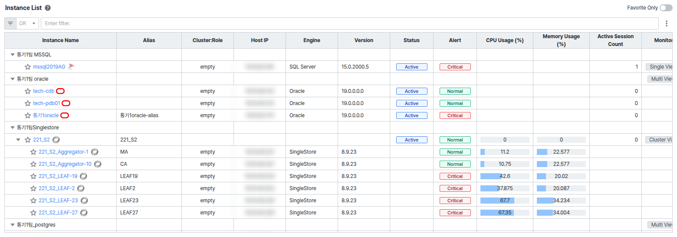This screenshot has width=677, height=237.
Task: Click Single View button for mssql2019AG
Action: [x=660, y=67]
